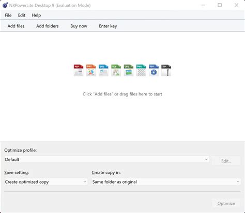The image size is (245, 213).
Task: Open the Create copy in dropdown
Action: pyautogui.click(x=166, y=182)
